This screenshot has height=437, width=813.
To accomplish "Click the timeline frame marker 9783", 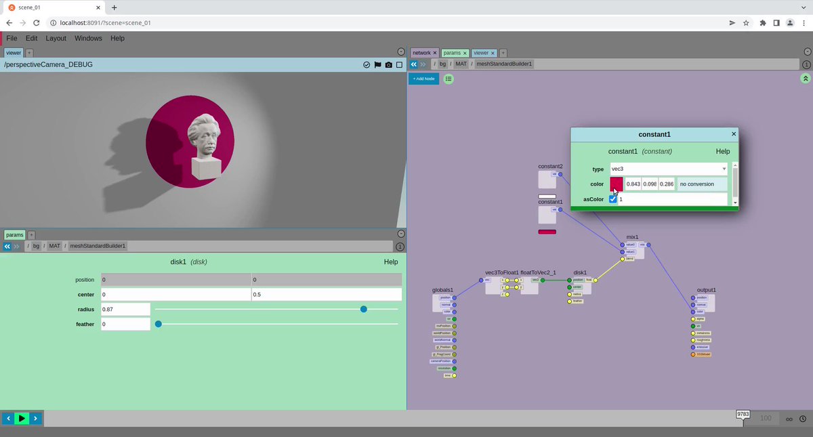I will [743, 414].
